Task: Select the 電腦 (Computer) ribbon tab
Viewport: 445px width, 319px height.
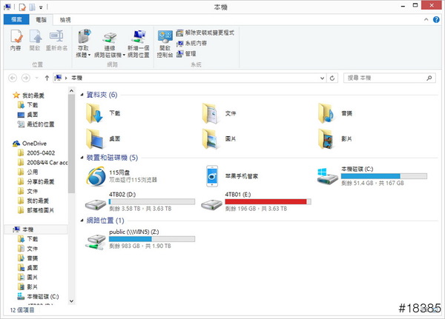Action: tap(41, 19)
